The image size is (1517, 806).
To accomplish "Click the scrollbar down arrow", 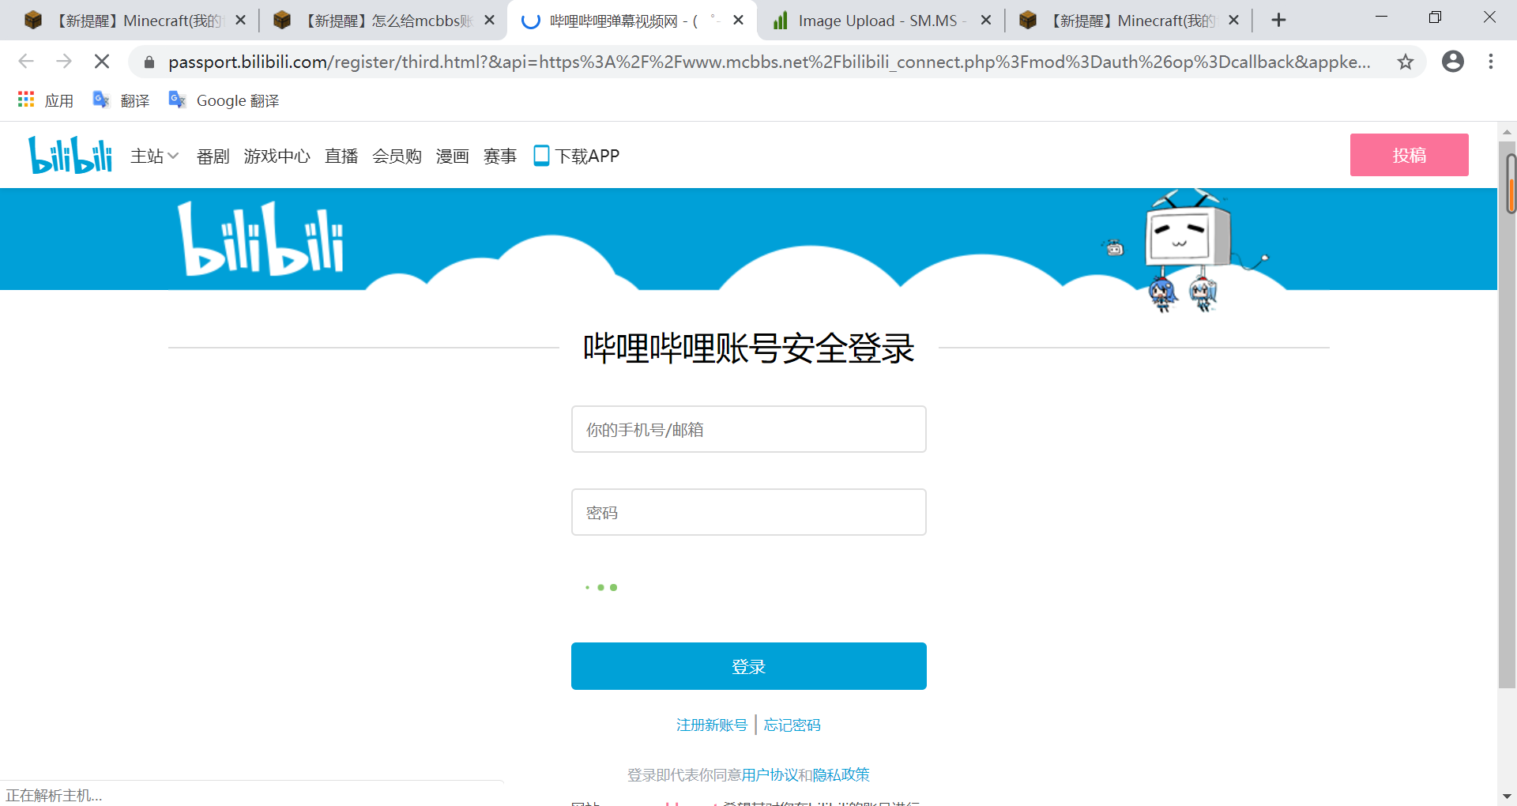I will 1508,796.
